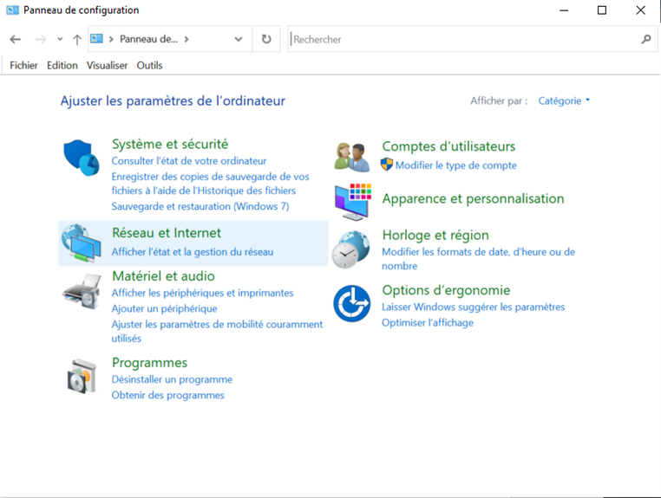Open the recent locations dropdown arrow
This screenshot has height=498, width=661.
pyautogui.click(x=60, y=40)
